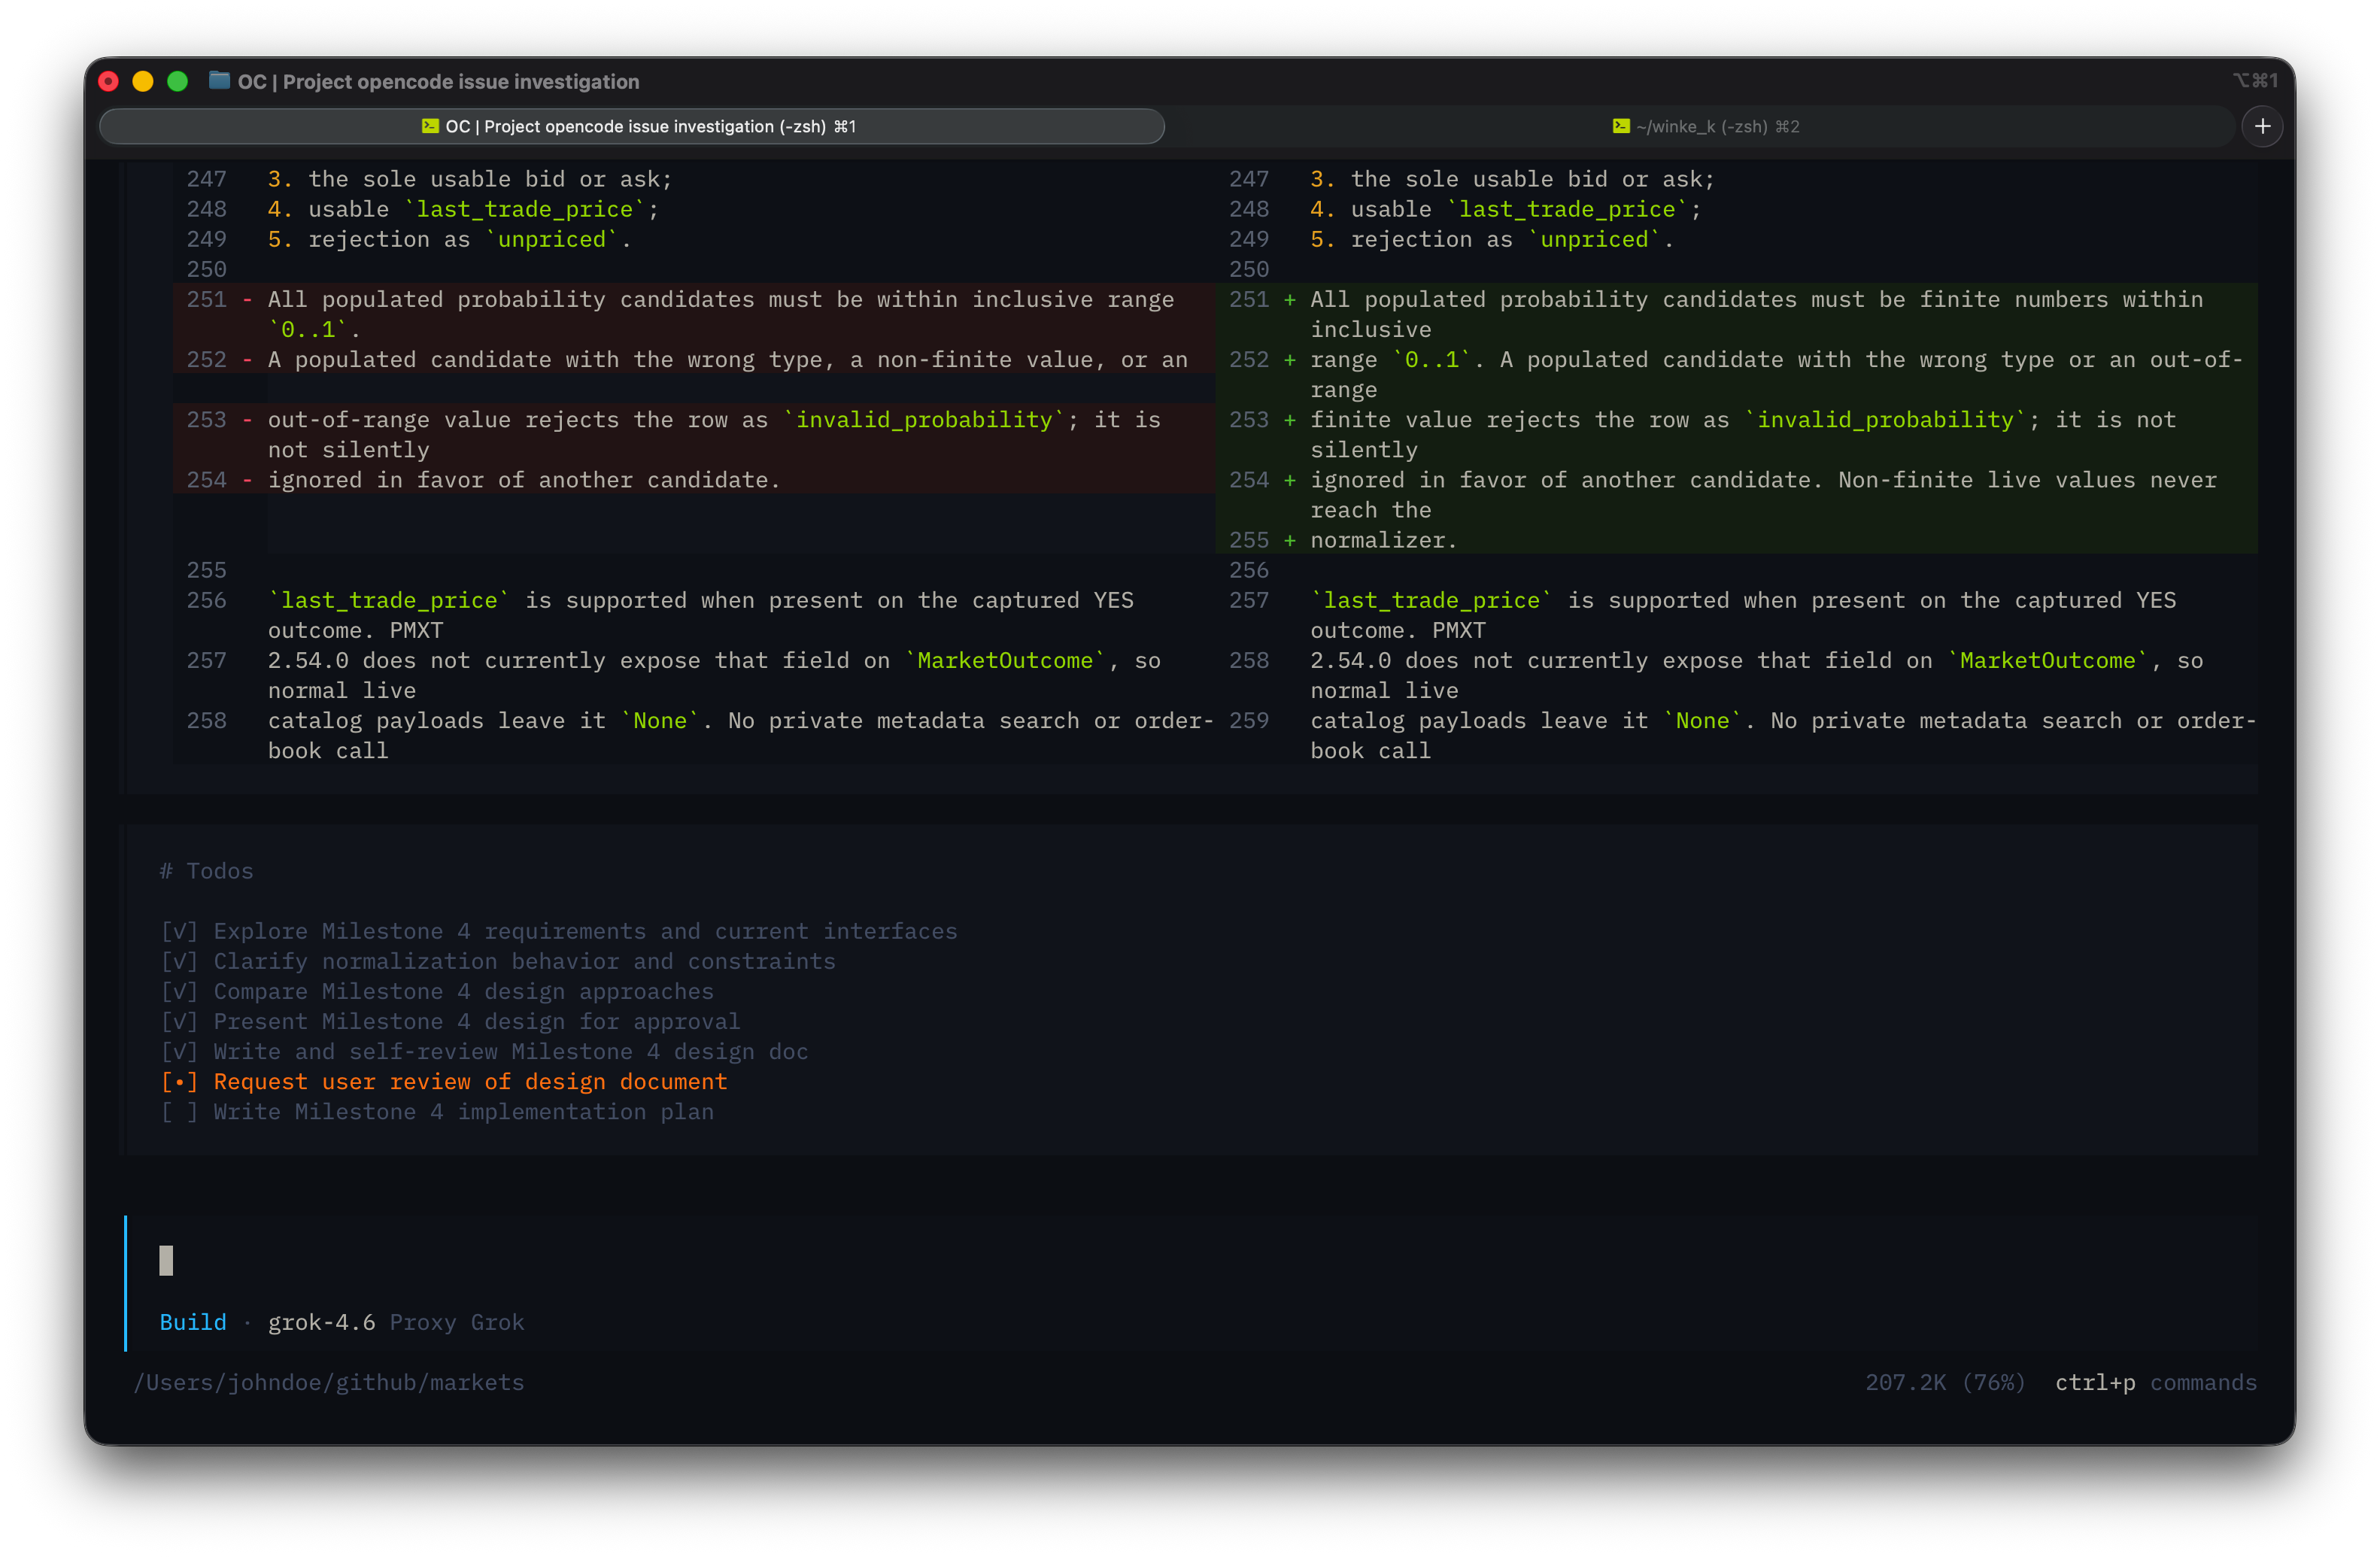Click the window title 'OC | Project opencode issue investigation'
Image resolution: width=2380 pixels, height=1557 pixels.
438,81
